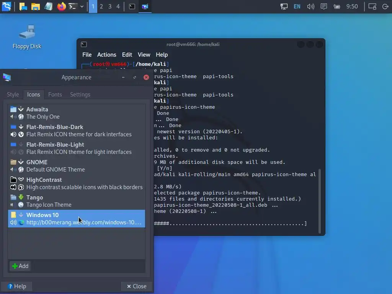Open the terminal Edit menu
The height and width of the screenshot is (294, 392).
pos(127,55)
